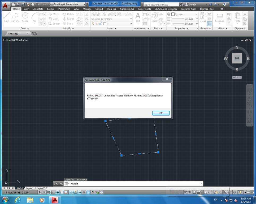Expand the Annotation panel
256x204 pixels.
pos(142,29)
